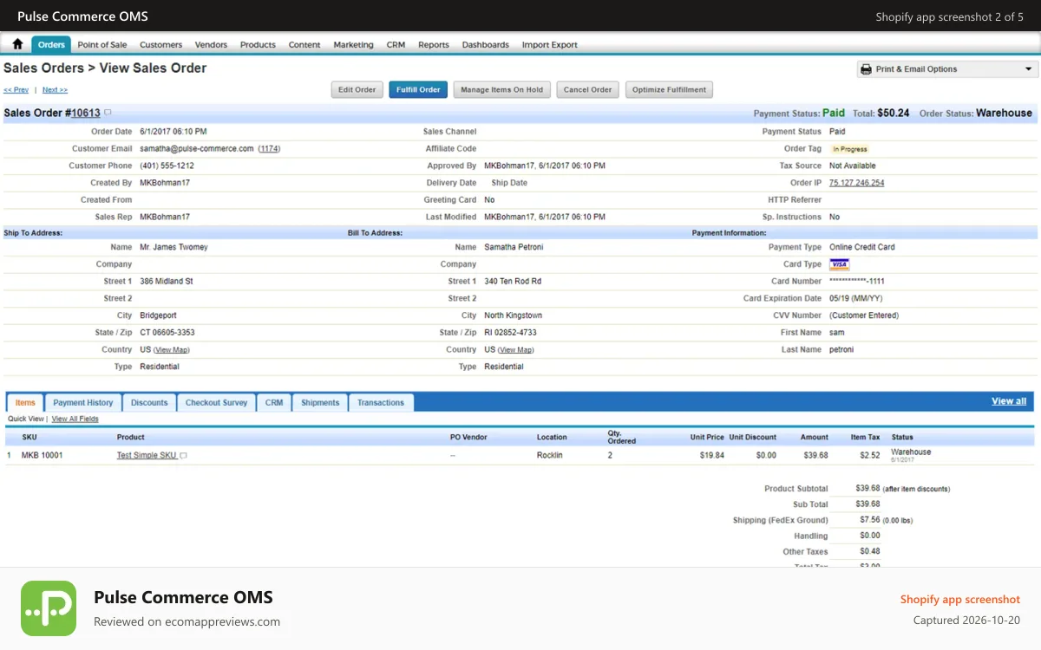Open the Vendors menu
This screenshot has height=650, width=1041.
click(211, 45)
